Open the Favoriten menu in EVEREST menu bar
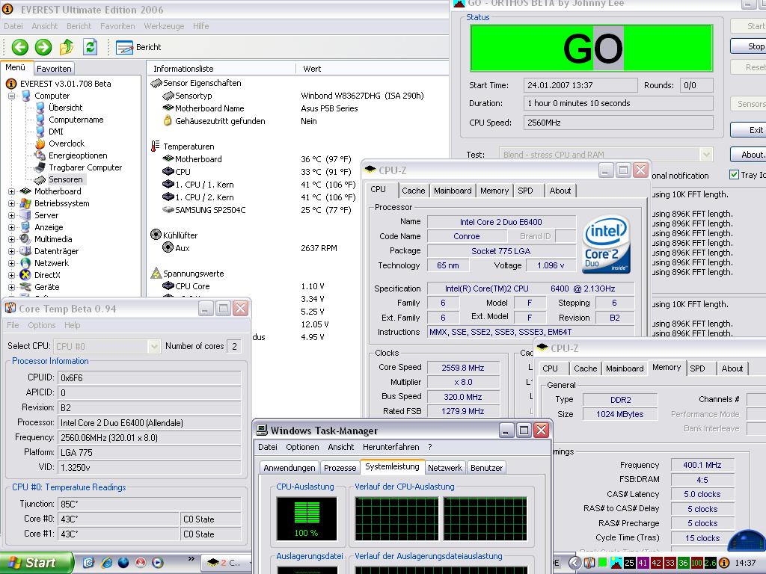Image resolution: width=766 pixels, height=574 pixels. pos(117,26)
